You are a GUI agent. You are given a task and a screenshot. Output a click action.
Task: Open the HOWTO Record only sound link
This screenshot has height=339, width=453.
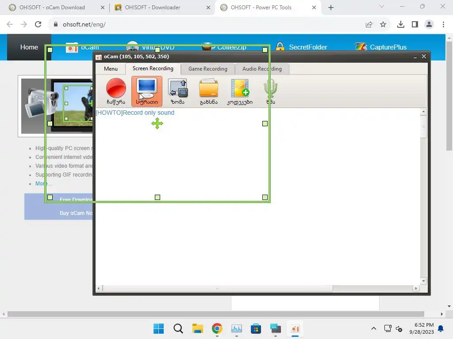pyautogui.click(x=135, y=113)
